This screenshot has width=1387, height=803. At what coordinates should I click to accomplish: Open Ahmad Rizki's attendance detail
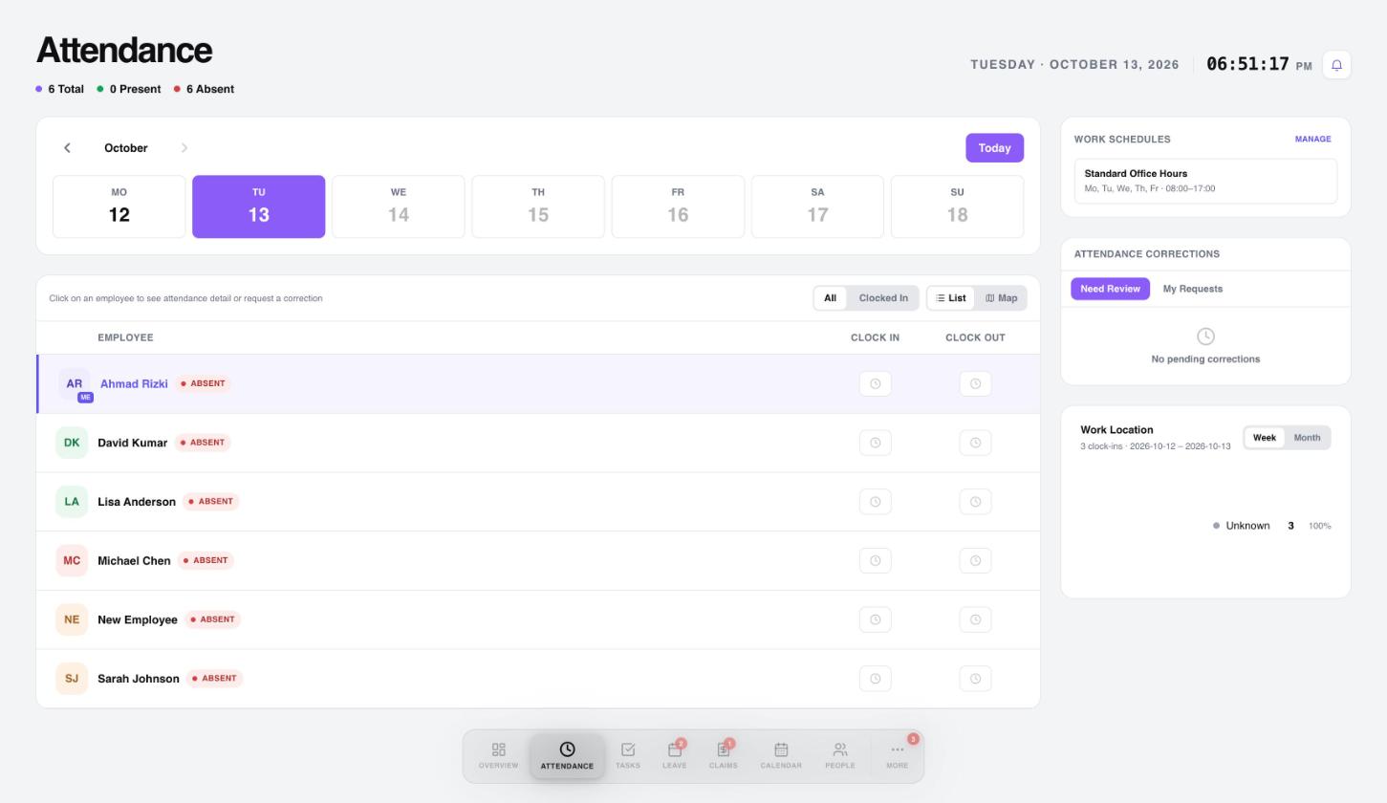(539, 384)
